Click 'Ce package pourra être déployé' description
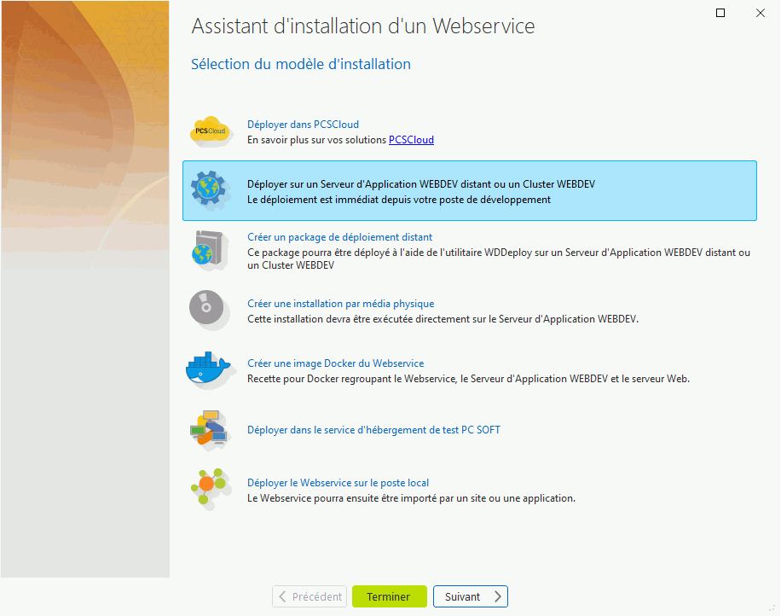The height and width of the screenshot is (616, 781). pos(499,259)
